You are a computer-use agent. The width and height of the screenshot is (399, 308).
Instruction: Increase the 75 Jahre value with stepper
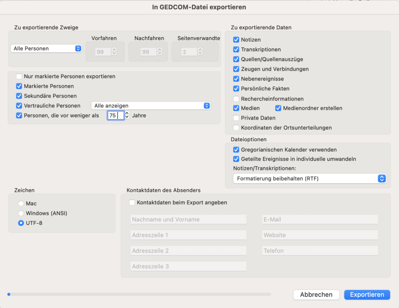tap(127, 114)
